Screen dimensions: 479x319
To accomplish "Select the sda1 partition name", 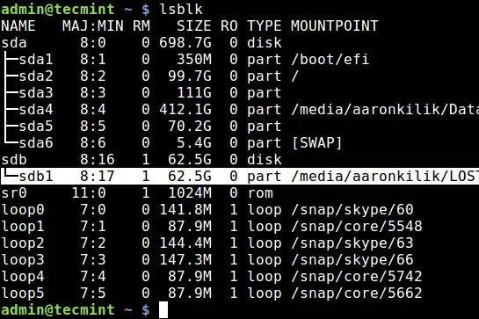I will [x=36, y=59].
